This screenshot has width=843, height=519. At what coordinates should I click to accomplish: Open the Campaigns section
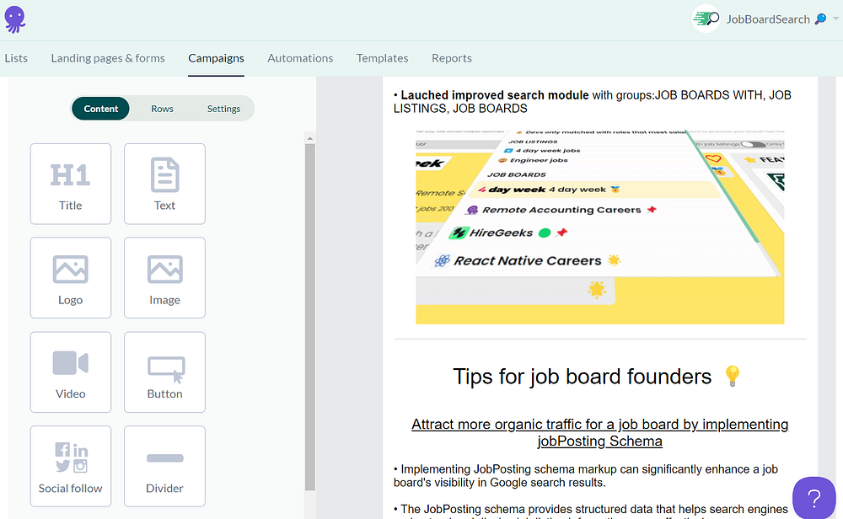(x=216, y=58)
